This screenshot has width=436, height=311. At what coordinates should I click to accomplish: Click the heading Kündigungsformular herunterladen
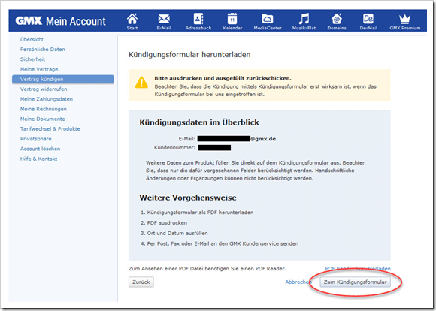tap(189, 55)
